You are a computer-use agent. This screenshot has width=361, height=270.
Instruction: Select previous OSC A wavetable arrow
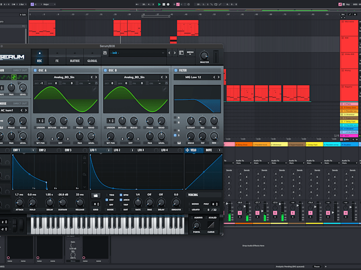[x=92, y=77]
